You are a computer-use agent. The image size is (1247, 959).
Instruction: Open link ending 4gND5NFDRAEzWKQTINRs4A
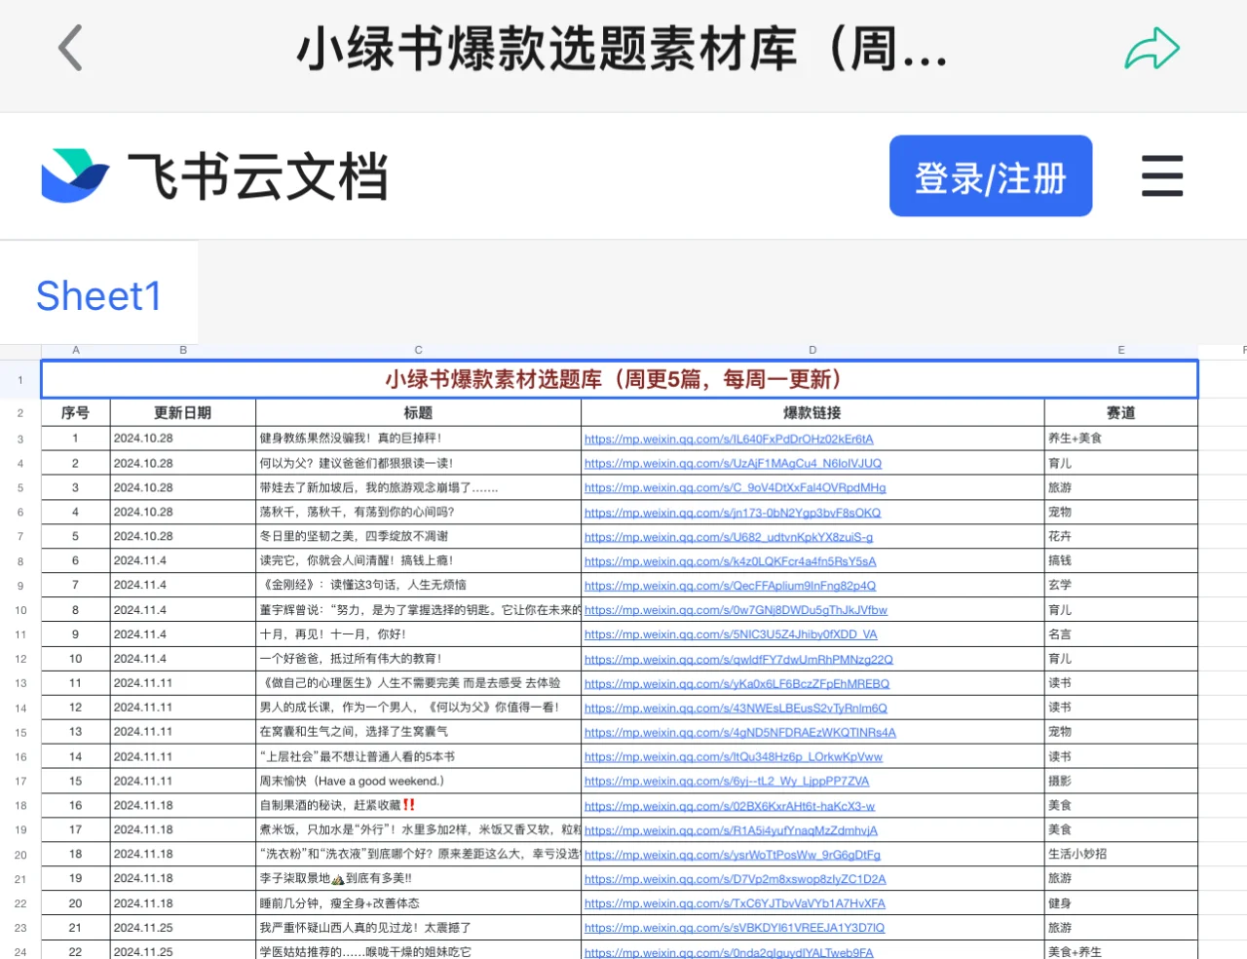pyautogui.click(x=740, y=732)
